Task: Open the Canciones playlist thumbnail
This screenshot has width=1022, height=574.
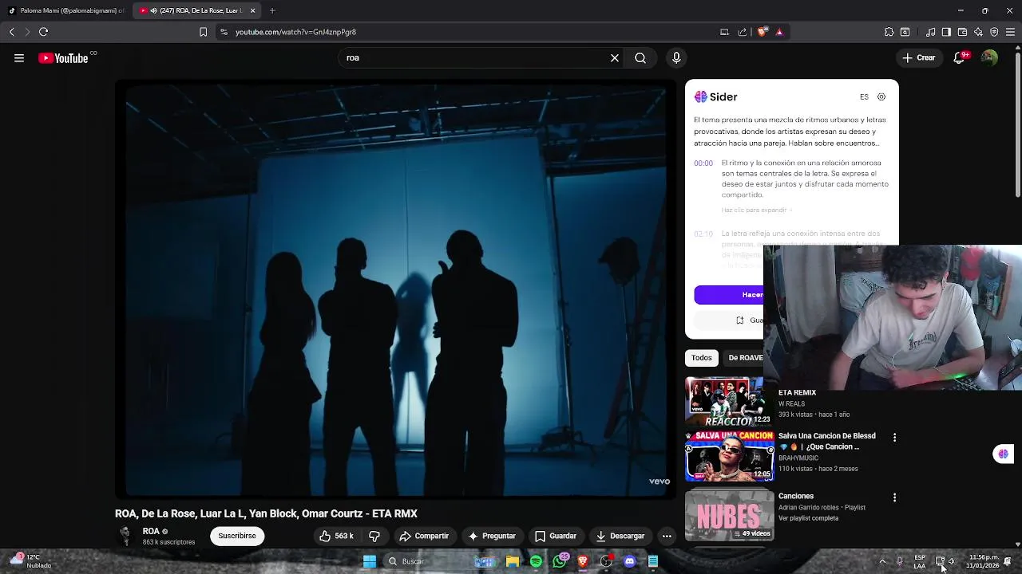Action: [x=729, y=516]
